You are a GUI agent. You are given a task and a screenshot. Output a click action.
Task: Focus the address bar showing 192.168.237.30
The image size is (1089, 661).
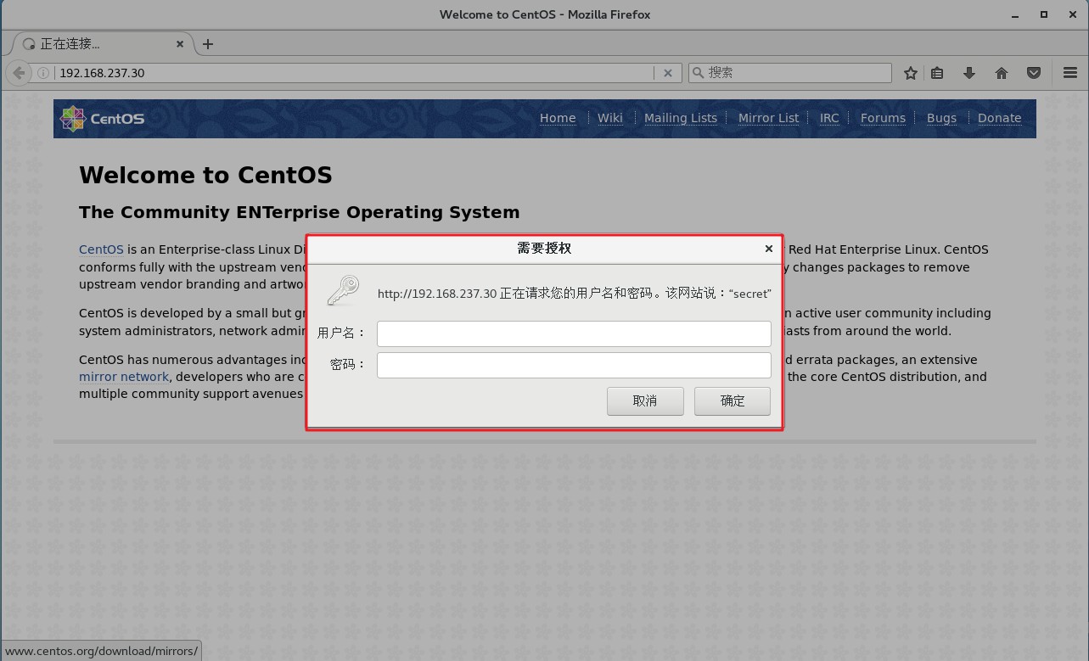click(x=354, y=73)
